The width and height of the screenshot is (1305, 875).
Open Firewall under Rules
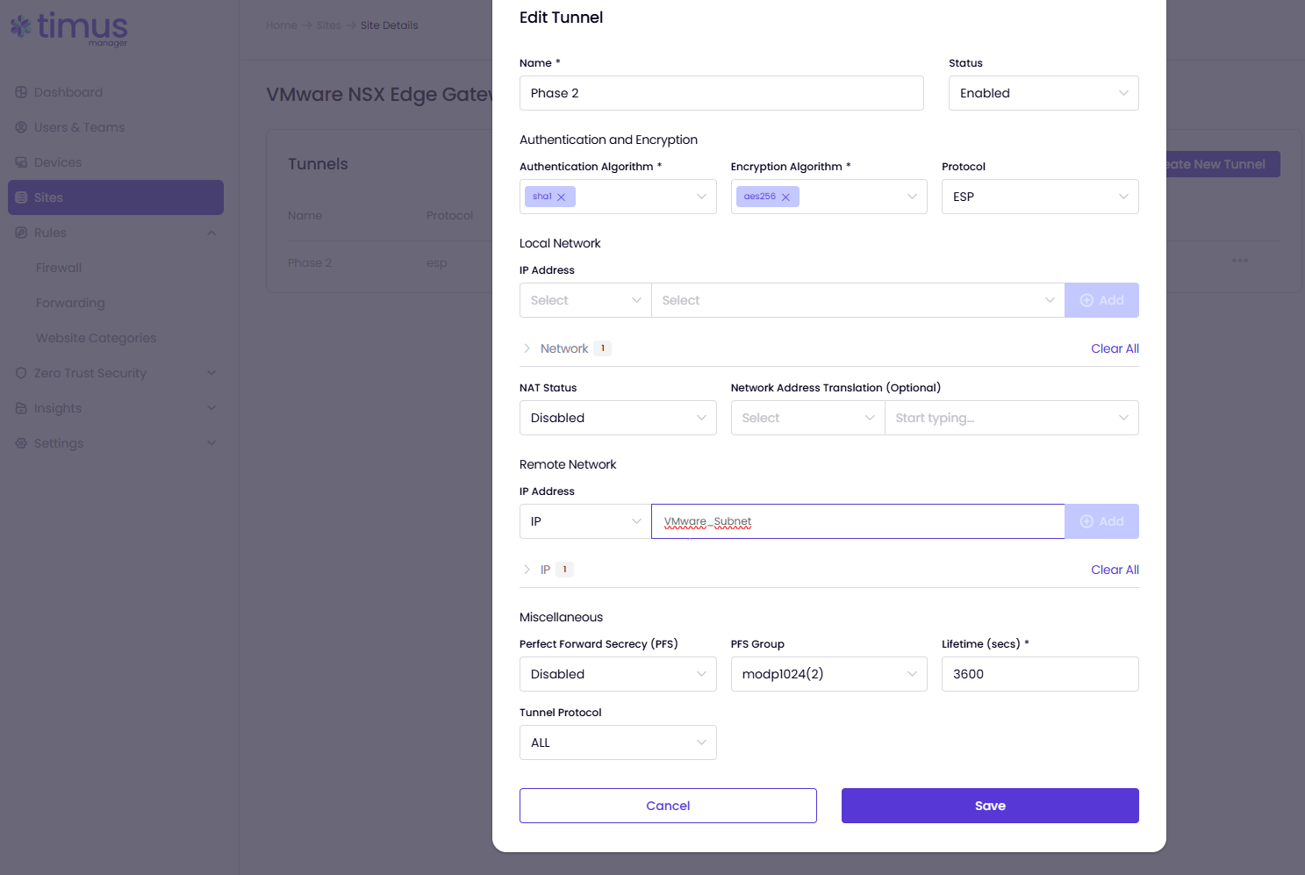point(59,268)
